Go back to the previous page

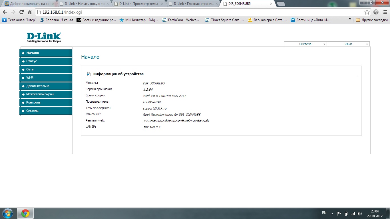pos(5,12)
